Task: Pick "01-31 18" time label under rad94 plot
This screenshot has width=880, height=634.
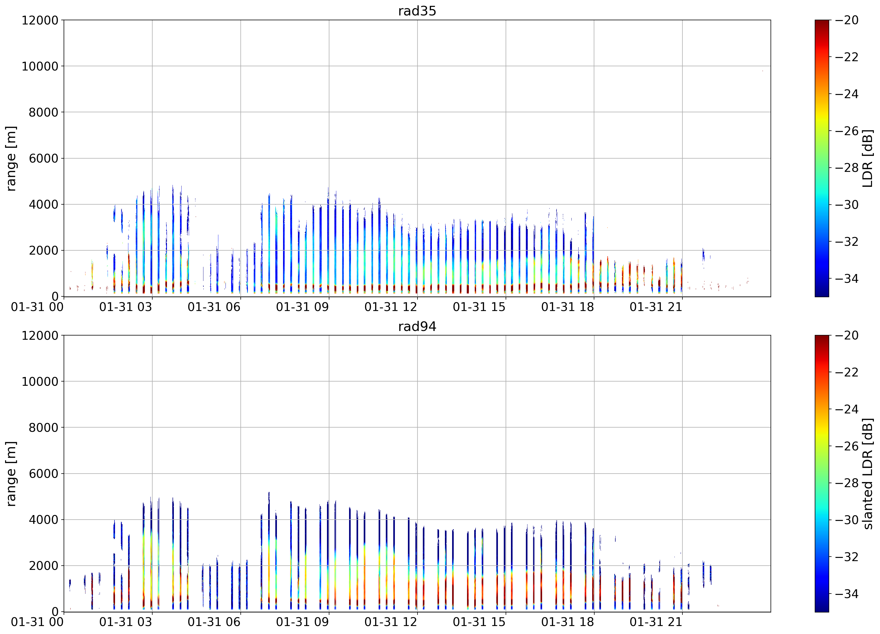Action: coord(568,622)
